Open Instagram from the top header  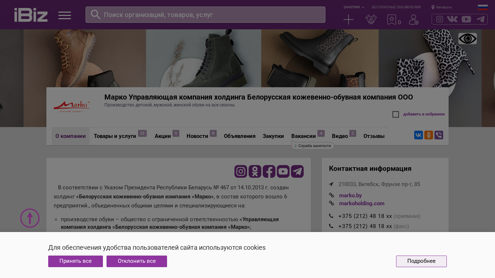coord(440,19)
